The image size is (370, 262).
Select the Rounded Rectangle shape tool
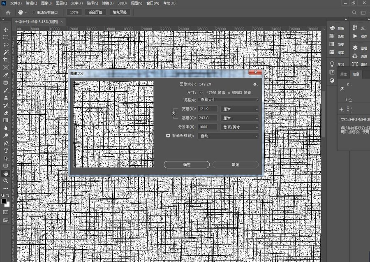[x=6, y=166]
